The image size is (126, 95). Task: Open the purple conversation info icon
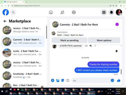(x=117, y=24)
